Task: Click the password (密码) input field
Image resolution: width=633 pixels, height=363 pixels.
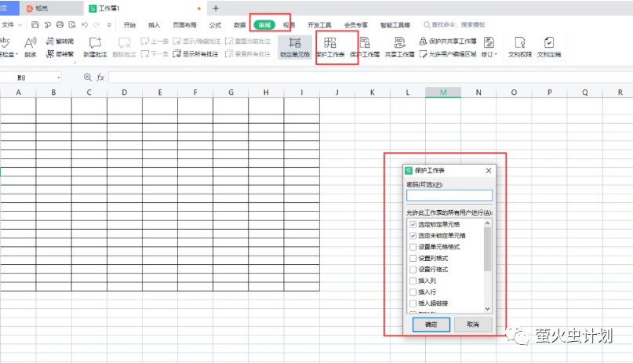Action: tap(449, 196)
